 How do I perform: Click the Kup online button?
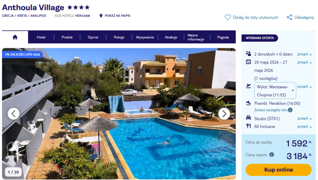coord(279,170)
